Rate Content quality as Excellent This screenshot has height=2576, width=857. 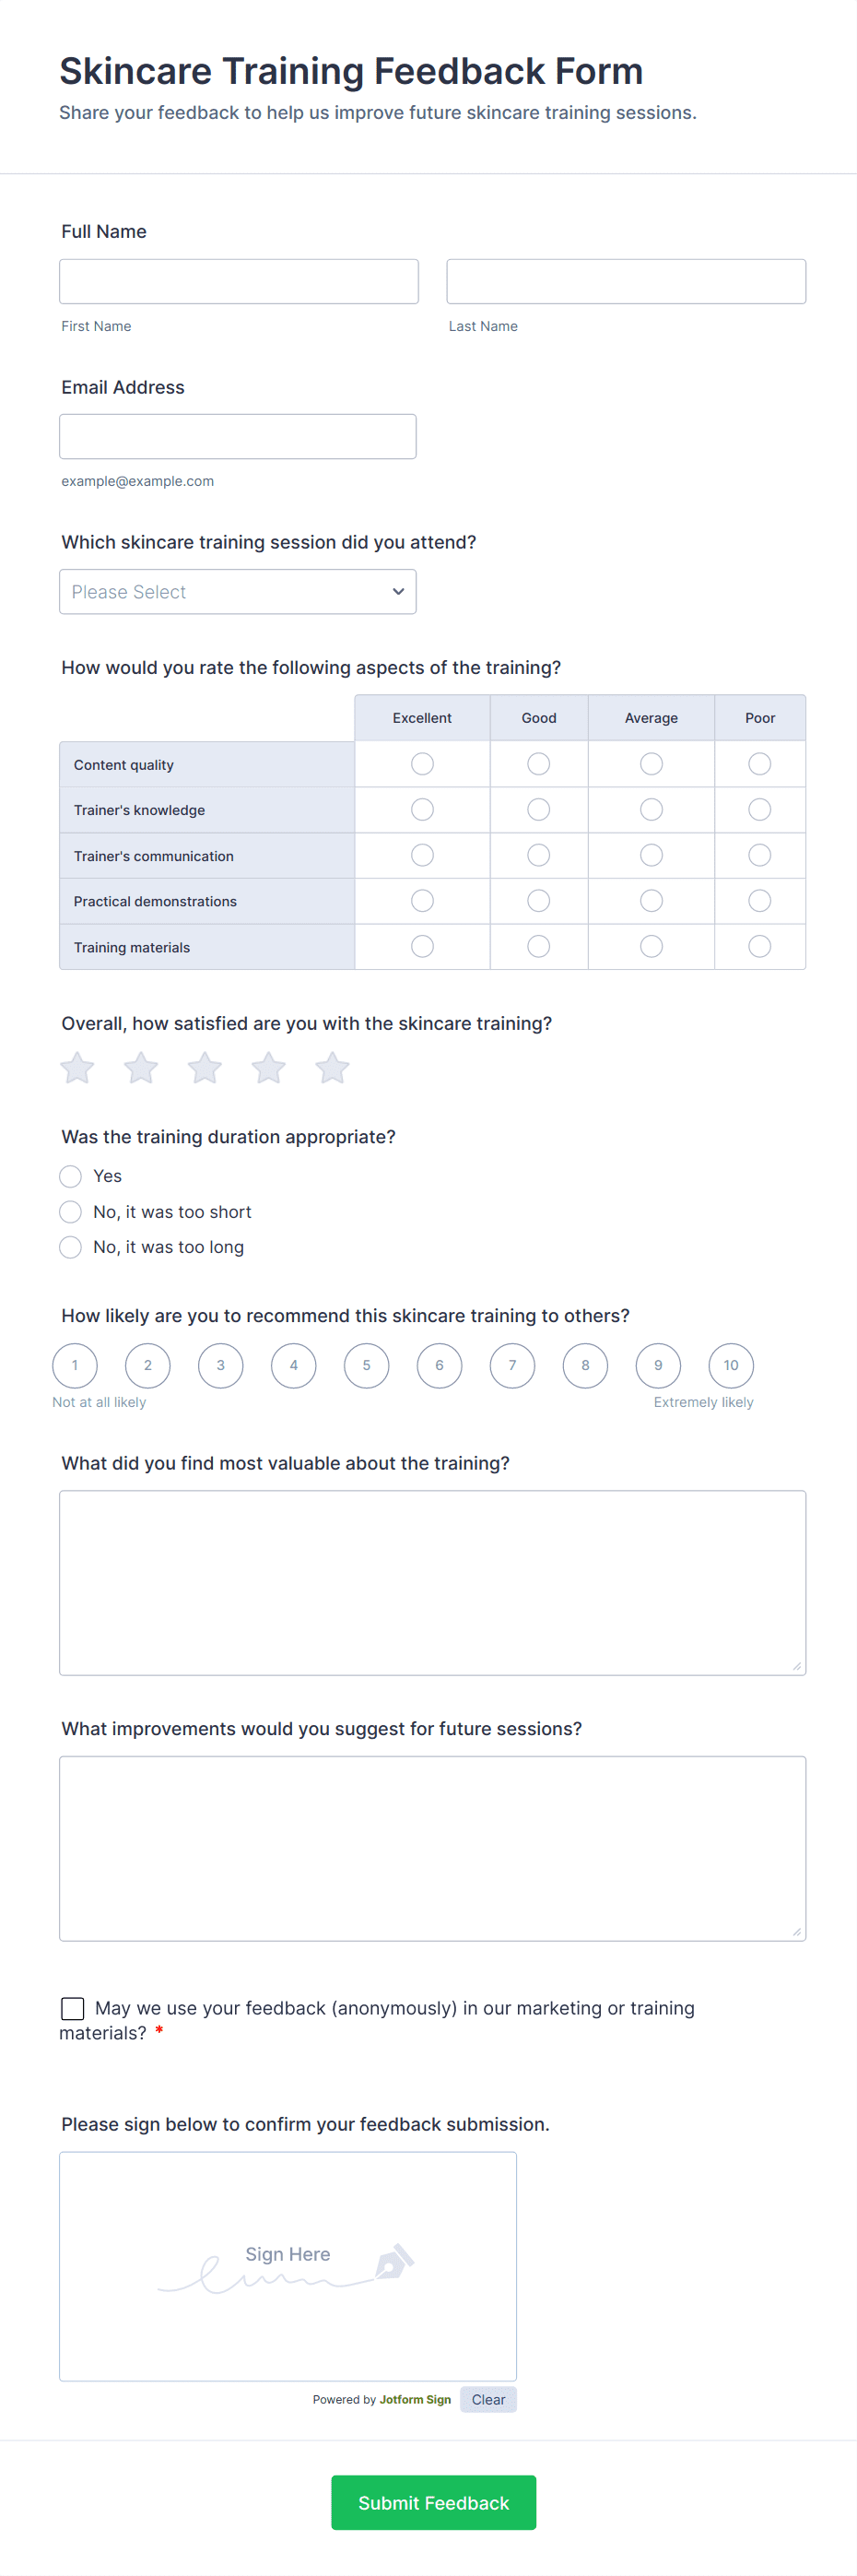pyautogui.click(x=421, y=763)
